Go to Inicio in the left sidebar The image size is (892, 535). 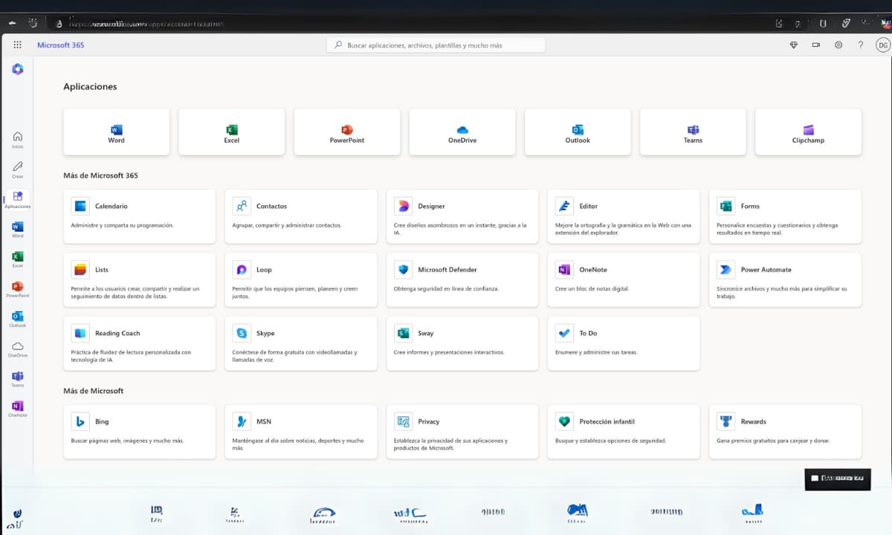18,140
